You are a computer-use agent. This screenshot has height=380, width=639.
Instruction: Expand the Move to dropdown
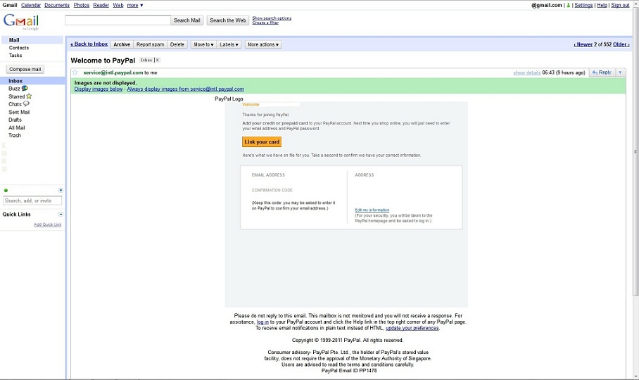(x=203, y=44)
